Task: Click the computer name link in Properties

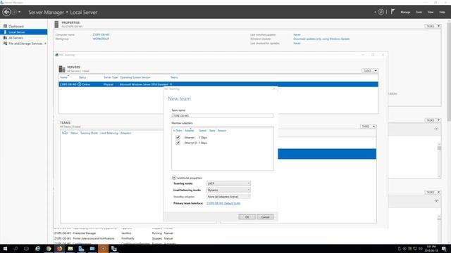Action: tap(101, 34)
